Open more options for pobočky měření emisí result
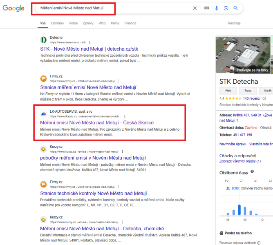 tap(122, 151)
